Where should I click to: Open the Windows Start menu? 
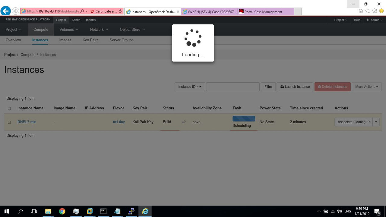coord(7,211)
